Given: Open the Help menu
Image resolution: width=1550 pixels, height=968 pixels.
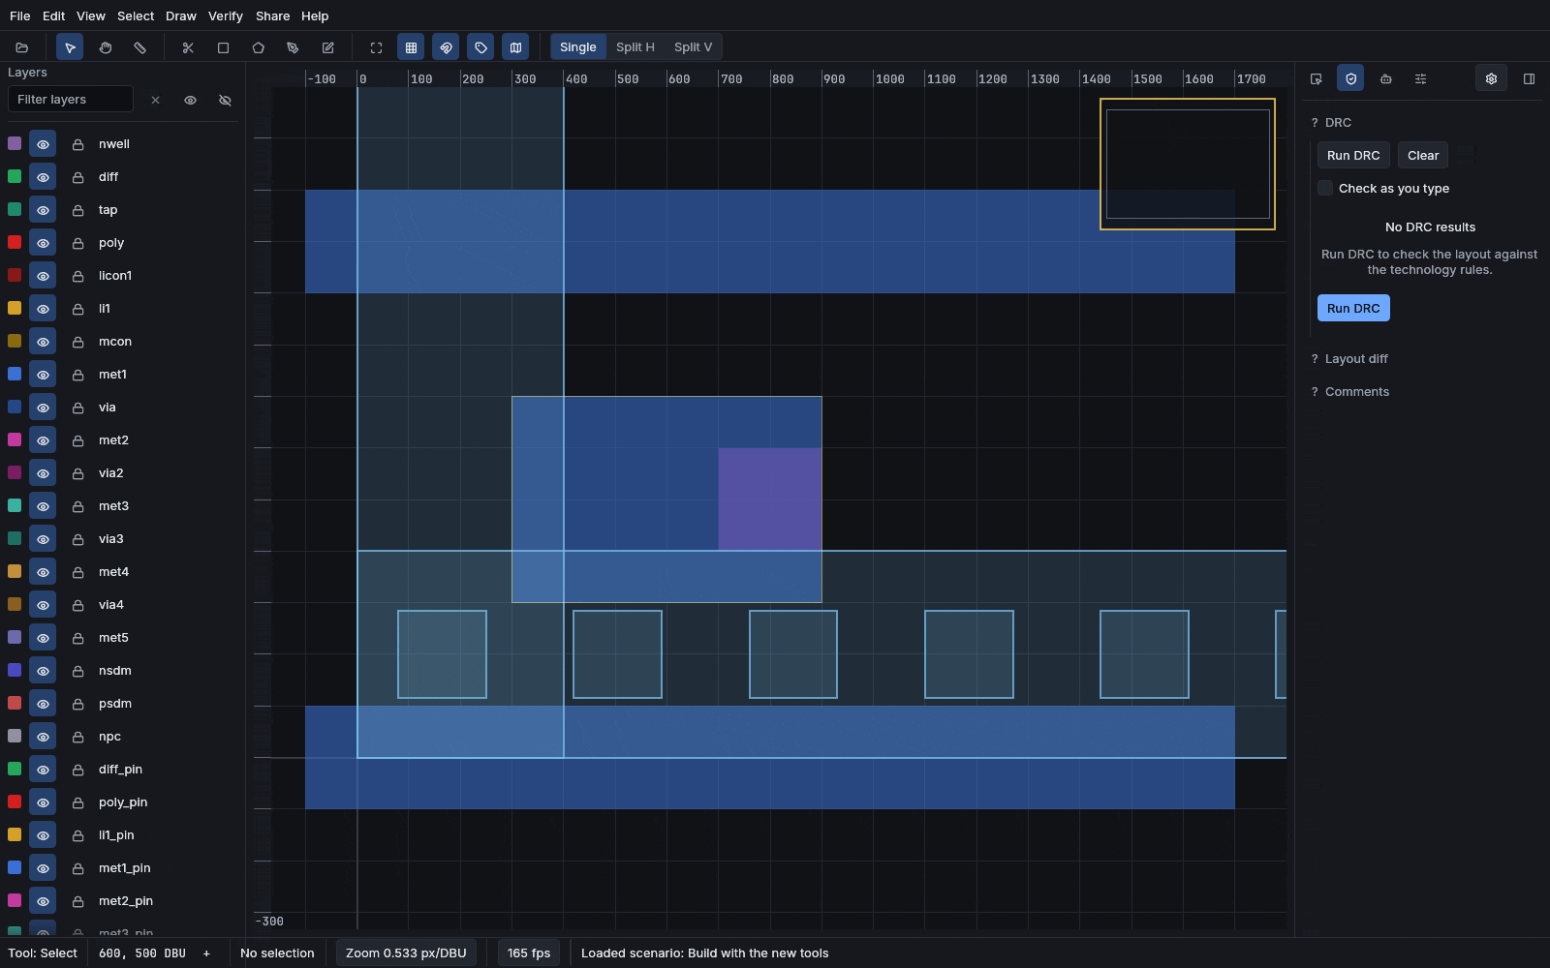Looking at the screenshot, I should pos(315,16).
